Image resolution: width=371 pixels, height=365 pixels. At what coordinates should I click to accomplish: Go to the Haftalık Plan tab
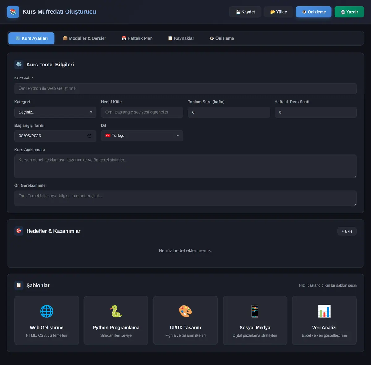(x=137, y=38)
